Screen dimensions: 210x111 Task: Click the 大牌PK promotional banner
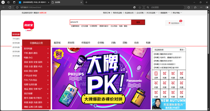(101, 79)
